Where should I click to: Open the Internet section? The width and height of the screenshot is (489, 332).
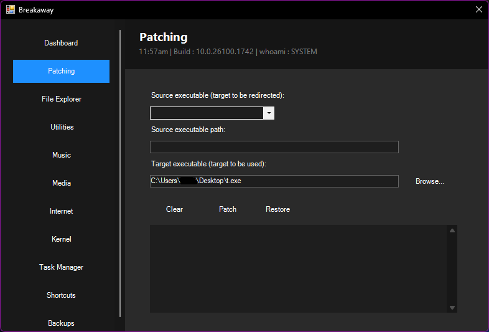click(61, 211)
